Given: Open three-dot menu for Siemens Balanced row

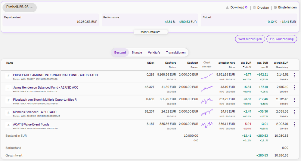Looking at the screenshot, I should pyautogui.click(x=294, y=112).
